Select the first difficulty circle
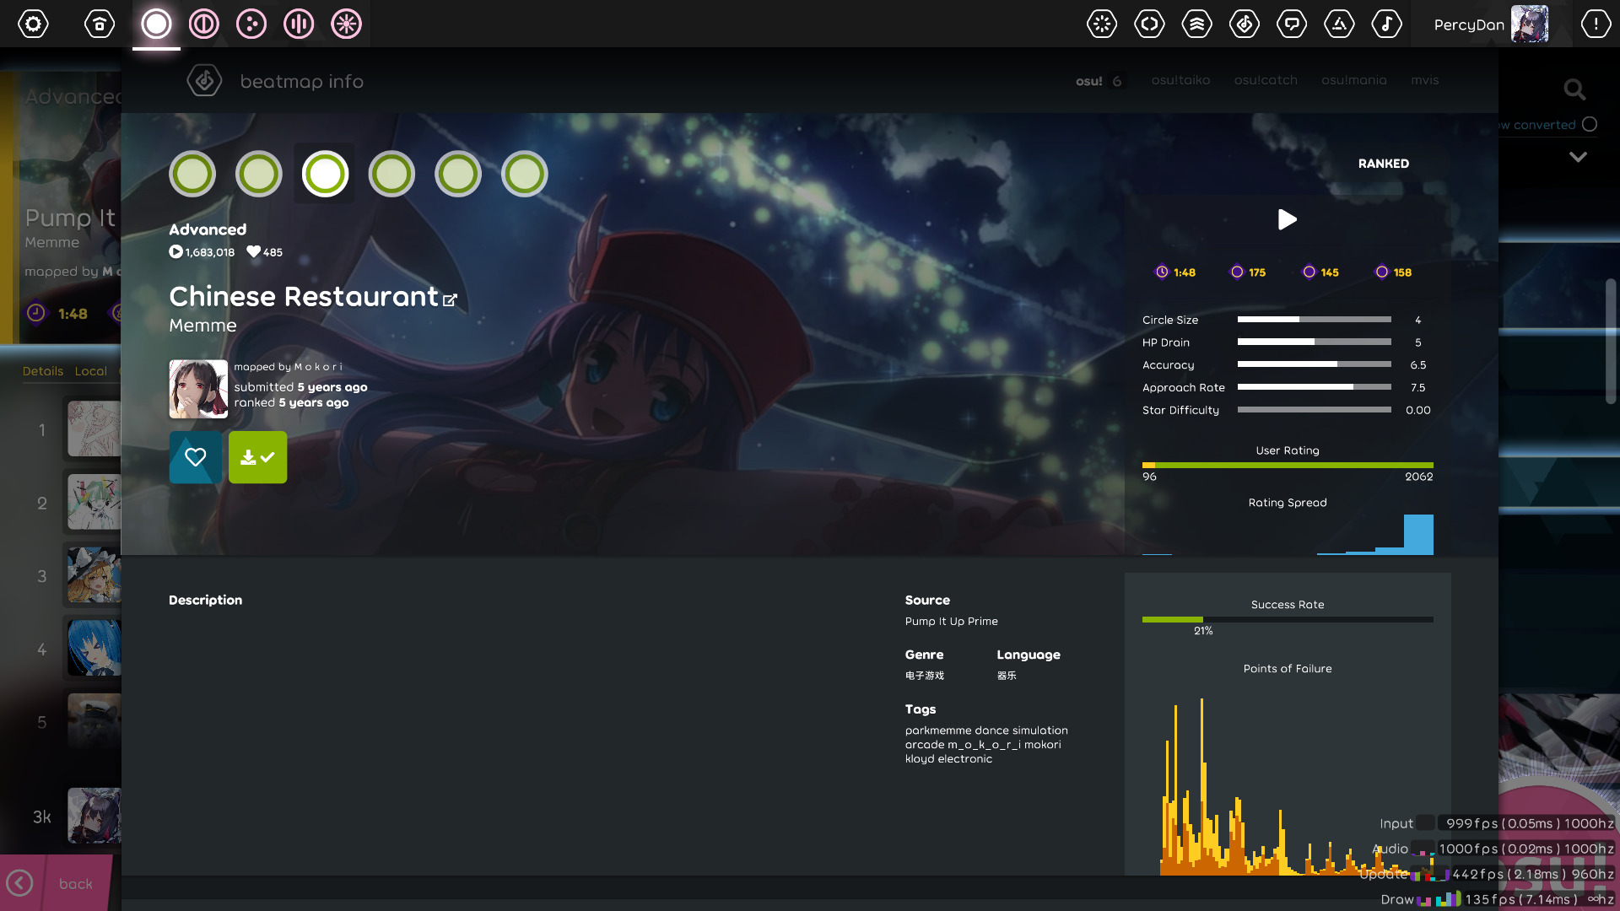Image resolution: width=1620 pixels, height=911 pixels. (x=192, y=174)
